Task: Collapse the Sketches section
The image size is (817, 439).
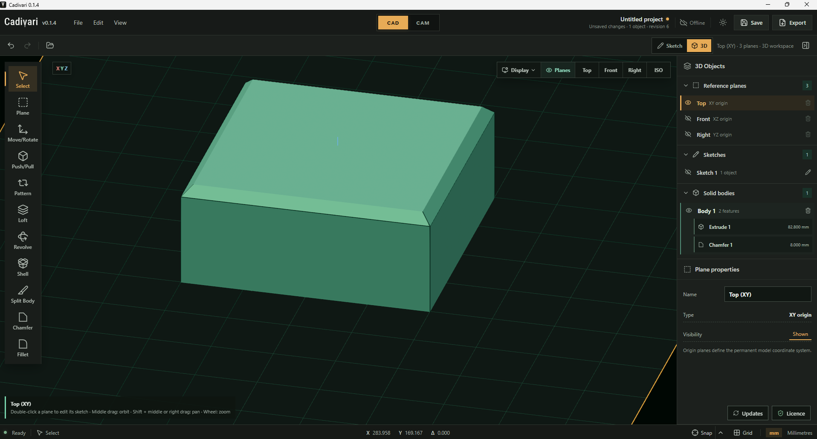Action: point(686,155)
